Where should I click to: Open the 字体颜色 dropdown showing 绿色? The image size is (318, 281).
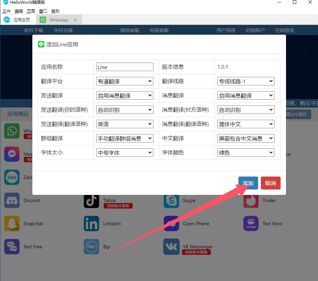click(x=246, y=152)
